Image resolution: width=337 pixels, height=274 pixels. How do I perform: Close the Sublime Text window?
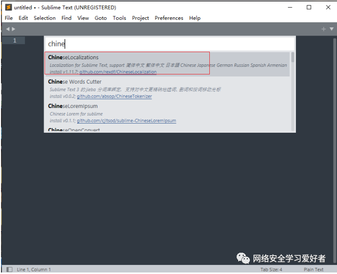point(328,7)
